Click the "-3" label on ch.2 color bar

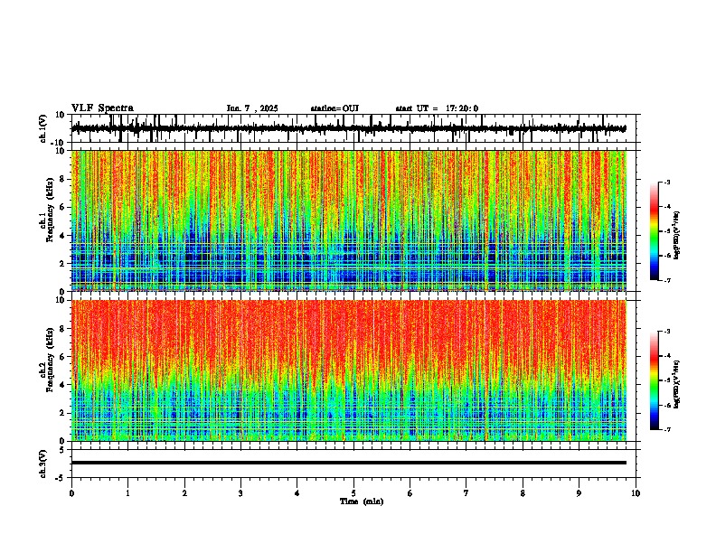coord(667,332)
